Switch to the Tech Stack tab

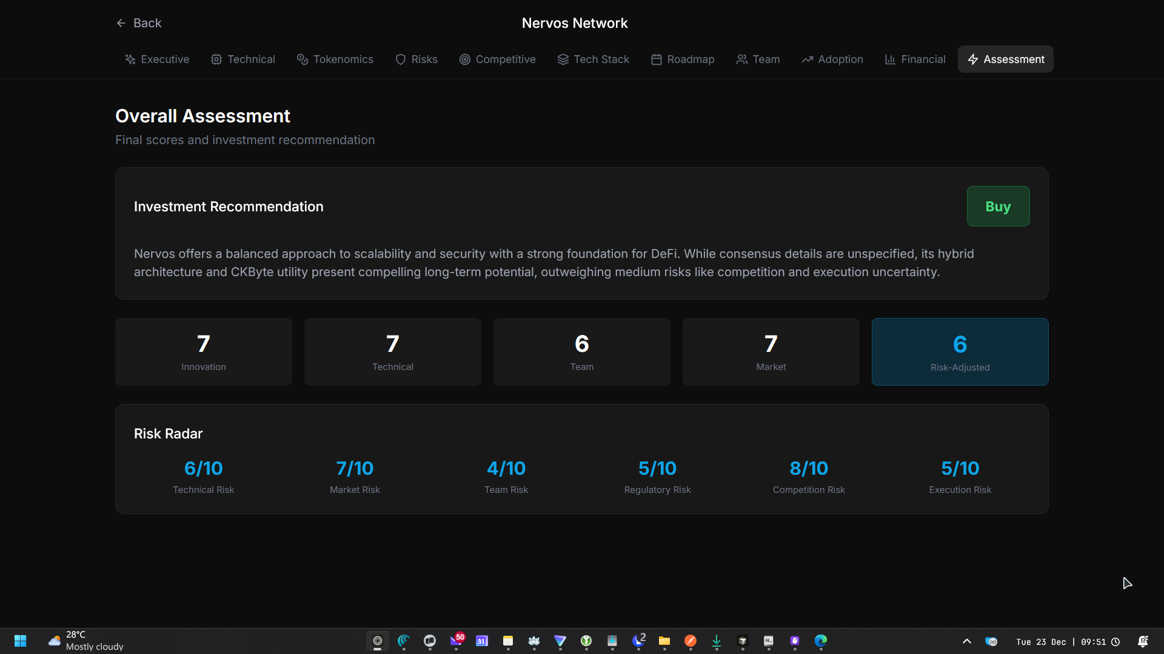(593, 59)
